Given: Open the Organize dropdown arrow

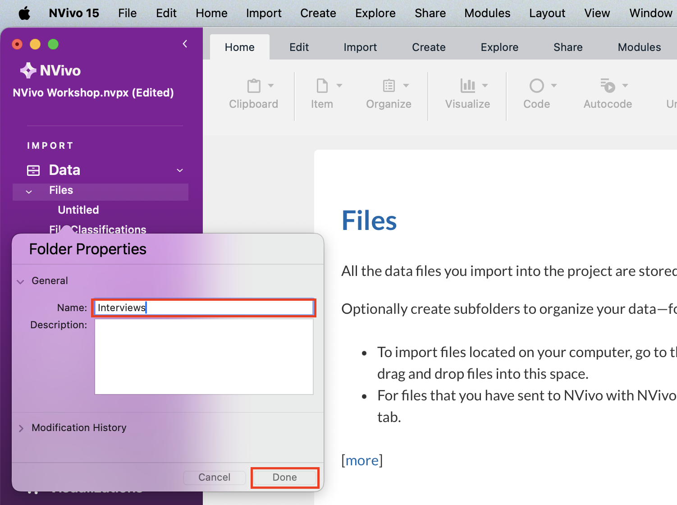Looking at the screenshot, I should coord(407,86).
